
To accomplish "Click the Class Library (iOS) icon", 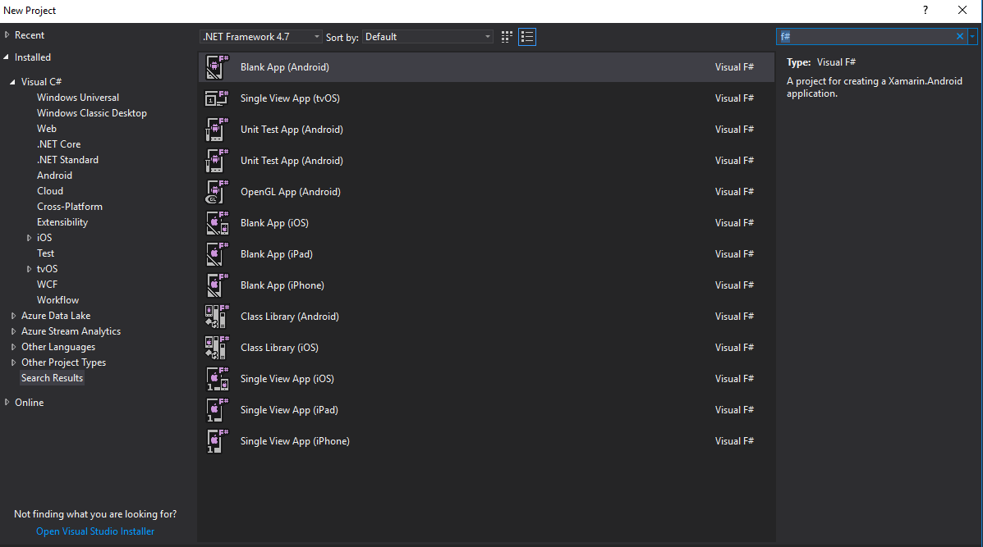I will point(217,348).
